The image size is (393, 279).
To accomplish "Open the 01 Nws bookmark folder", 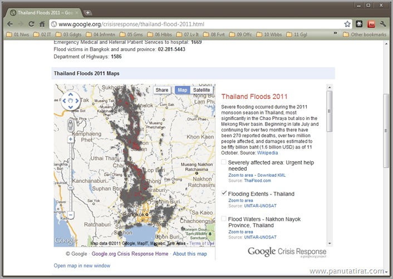I will click(x=18, y=34).
